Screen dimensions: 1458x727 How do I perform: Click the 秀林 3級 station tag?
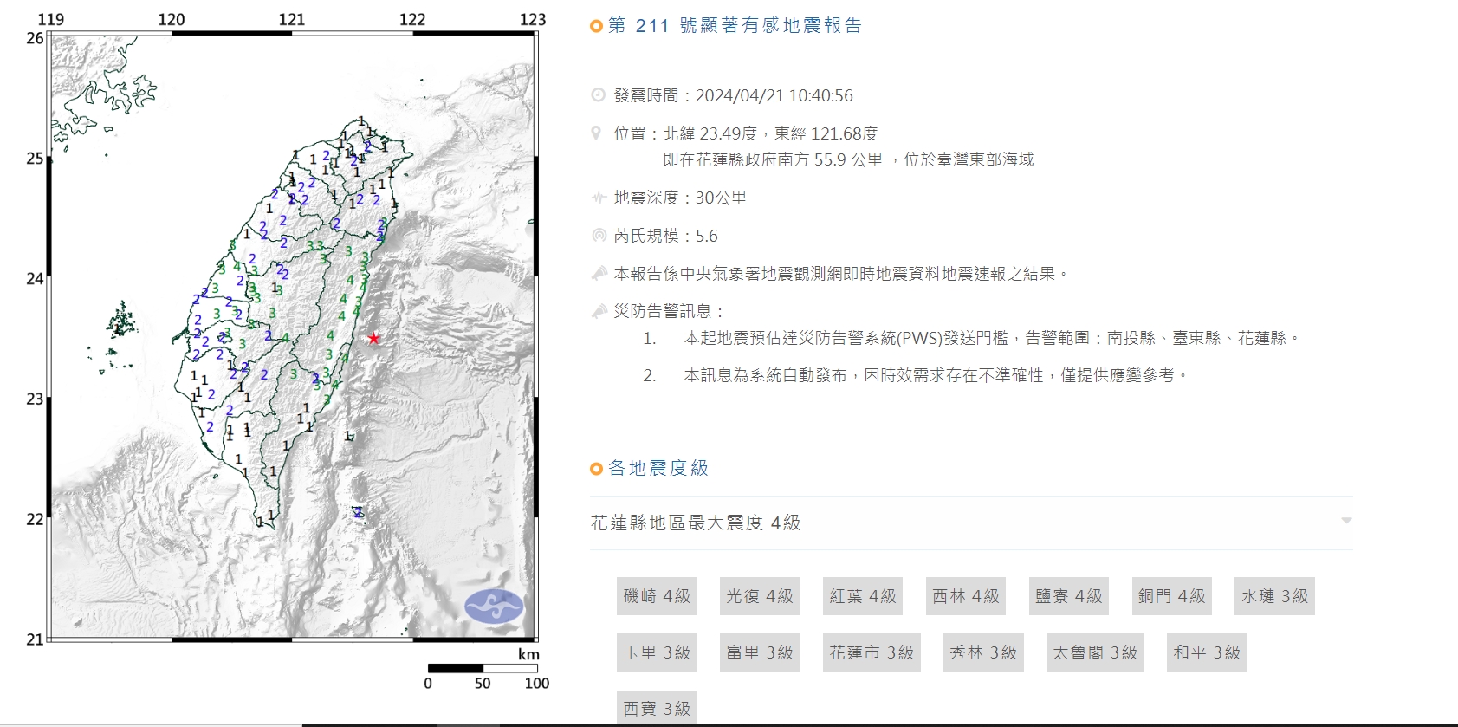tap(983, 652)
